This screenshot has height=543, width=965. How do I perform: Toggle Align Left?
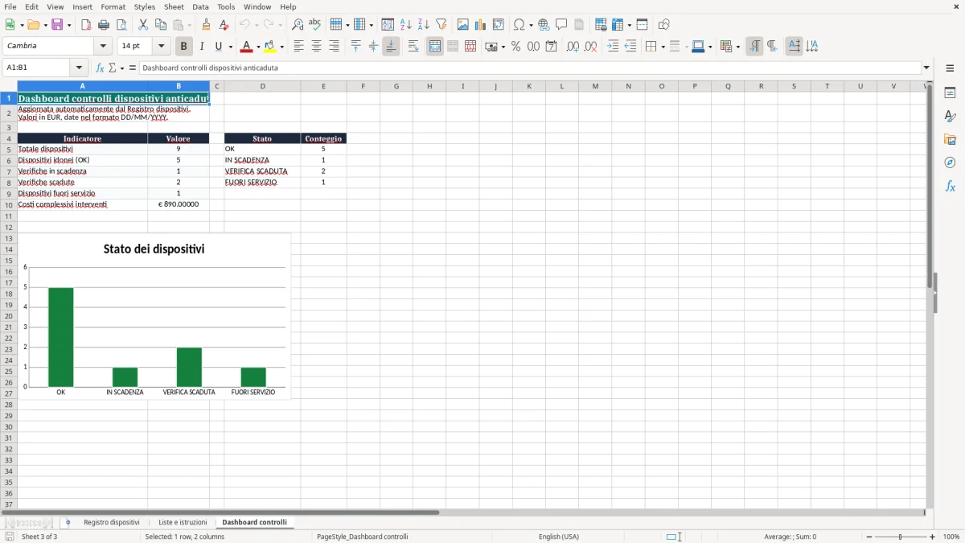click(299, 47)
